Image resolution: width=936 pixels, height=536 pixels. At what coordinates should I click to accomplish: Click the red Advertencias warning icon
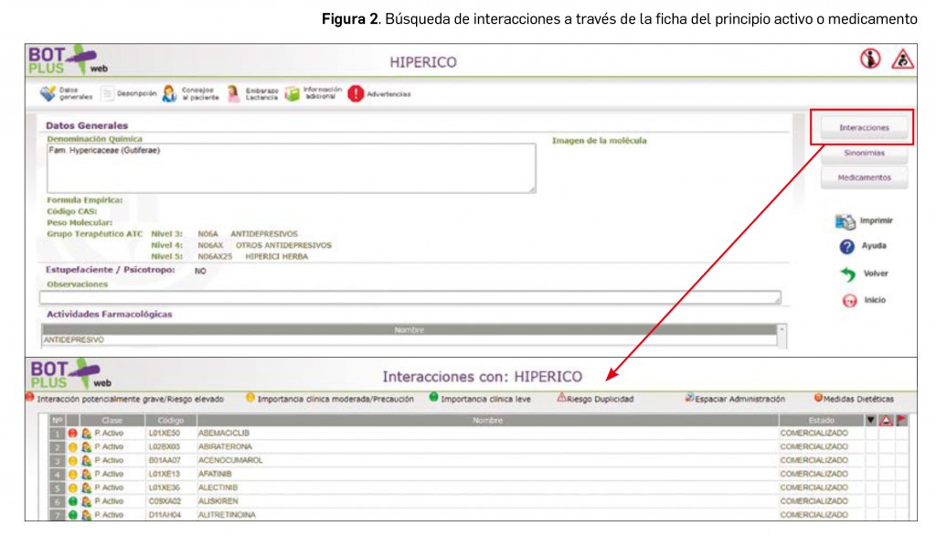356,93
